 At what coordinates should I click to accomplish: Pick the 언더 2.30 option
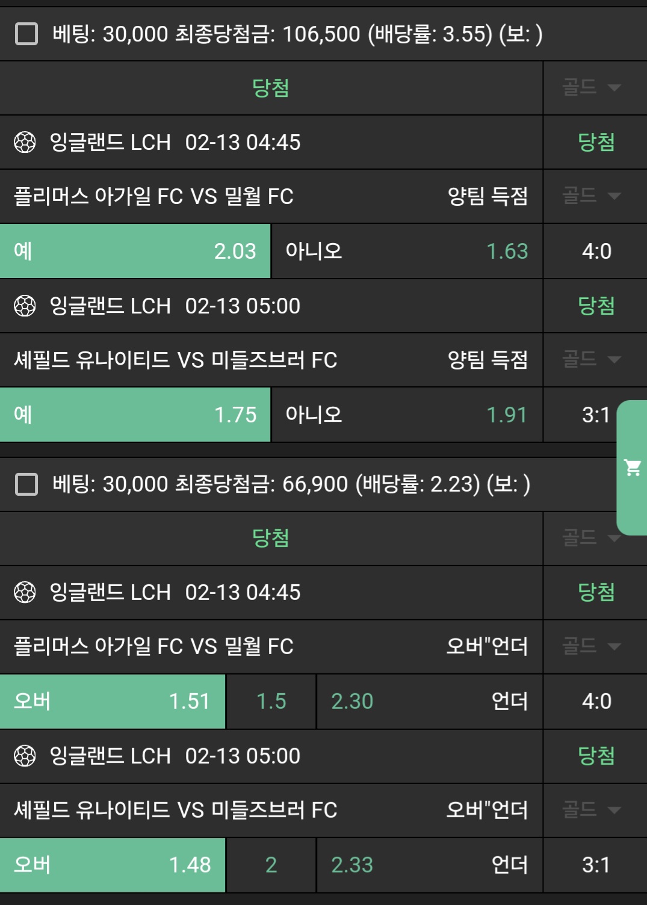tap(430, 701)
